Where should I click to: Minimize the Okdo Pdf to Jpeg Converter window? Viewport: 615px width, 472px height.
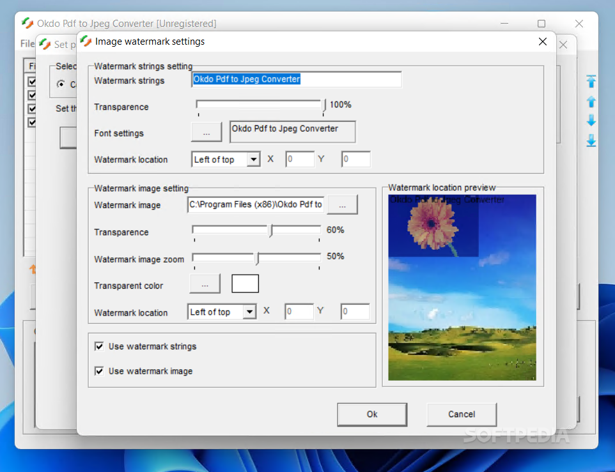504,24
